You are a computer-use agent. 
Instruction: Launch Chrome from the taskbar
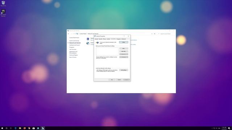(x=29, y=128)
